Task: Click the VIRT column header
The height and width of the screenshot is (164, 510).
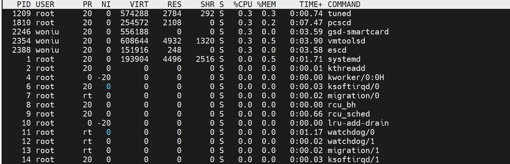Action: click(x=139, y=4)
